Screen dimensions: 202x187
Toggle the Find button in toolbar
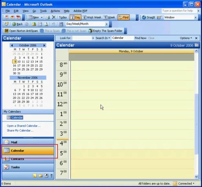(124, 17)
